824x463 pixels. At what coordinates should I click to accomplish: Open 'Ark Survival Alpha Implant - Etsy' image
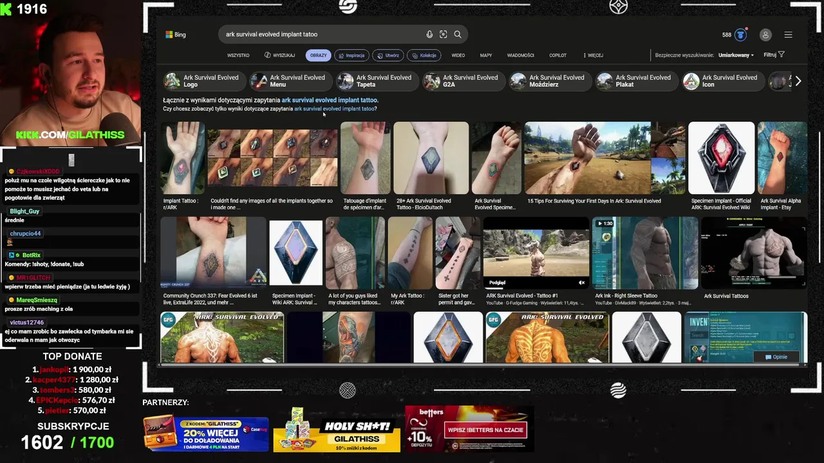(782, 158)
